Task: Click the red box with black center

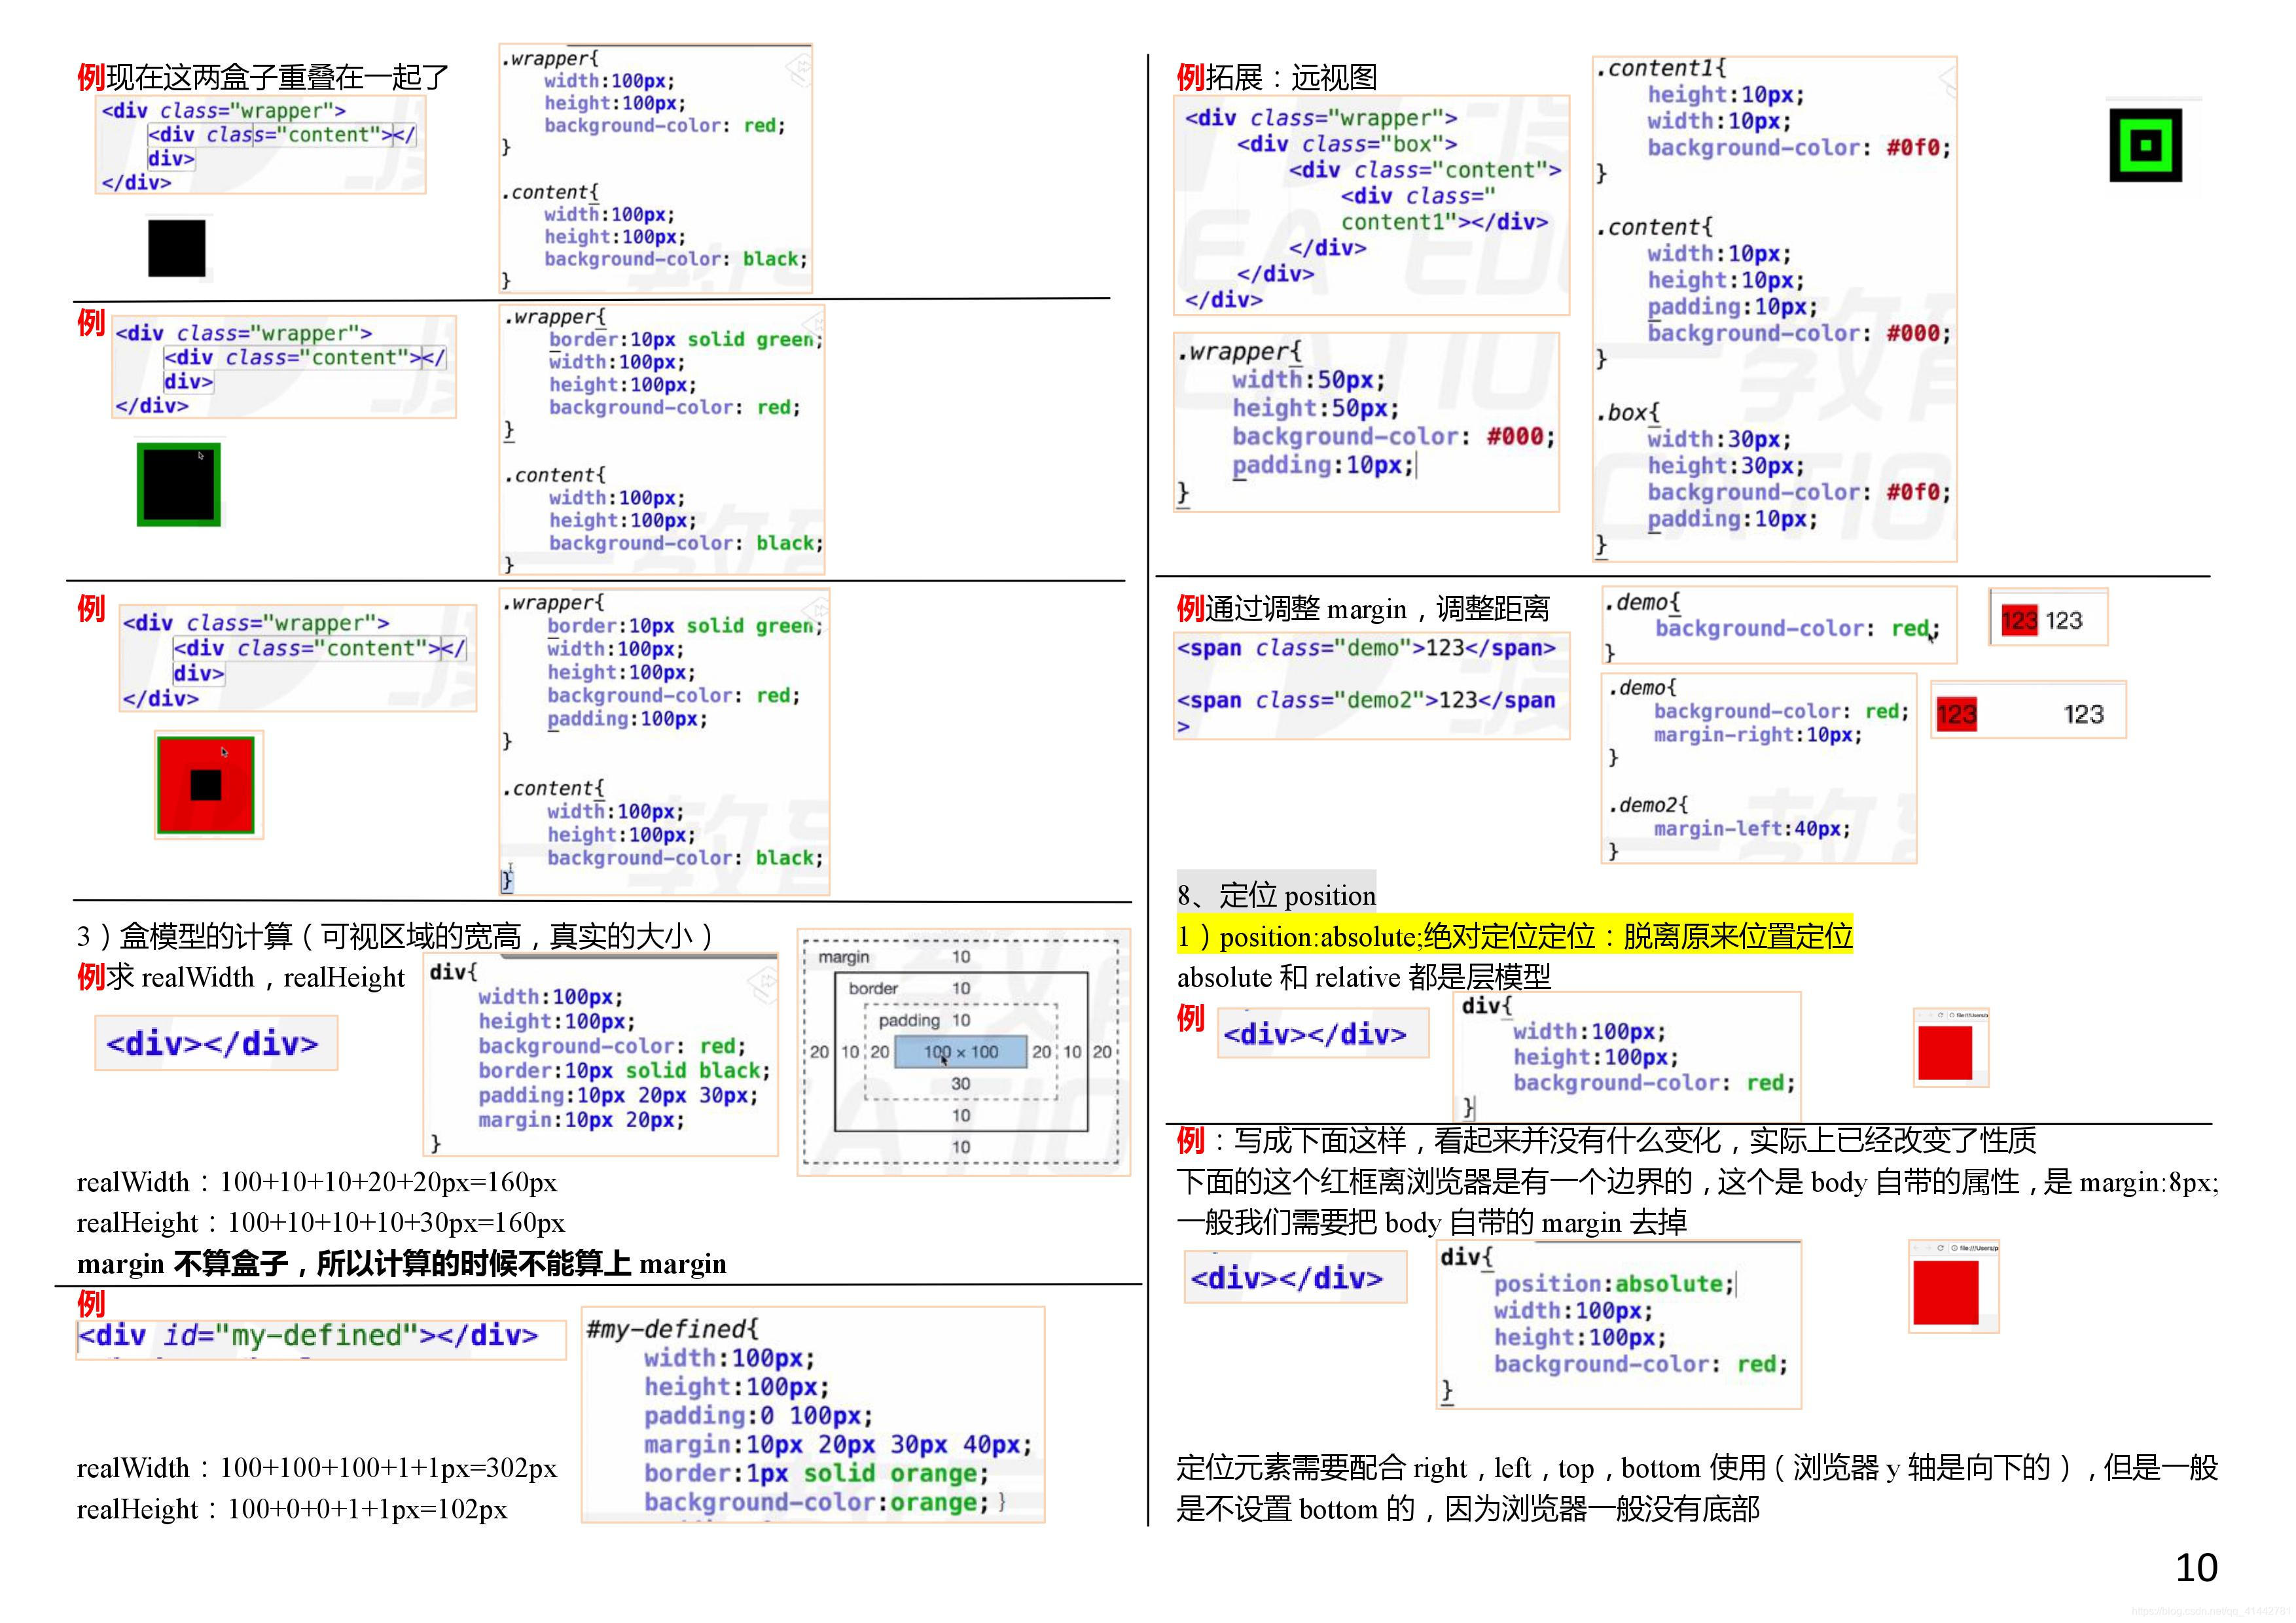Action: pyautogui.click(x=206, y=786)
